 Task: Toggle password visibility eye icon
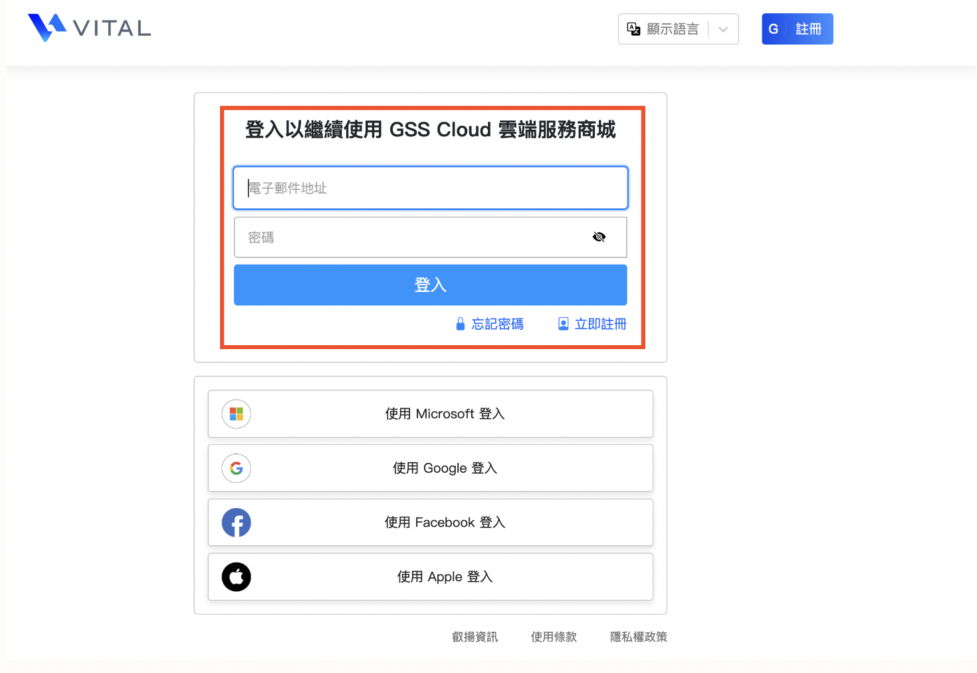pos(599,237)
